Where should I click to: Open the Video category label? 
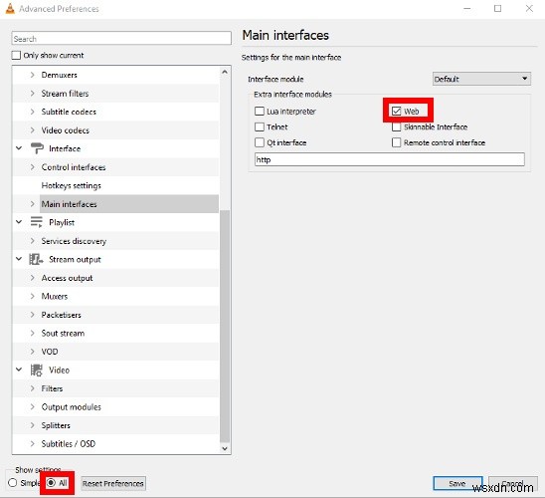point(59,370)
